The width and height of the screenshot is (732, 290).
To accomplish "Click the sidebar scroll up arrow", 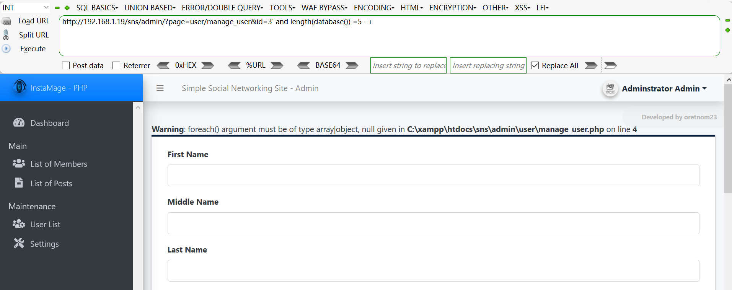I will pos(138,108).
